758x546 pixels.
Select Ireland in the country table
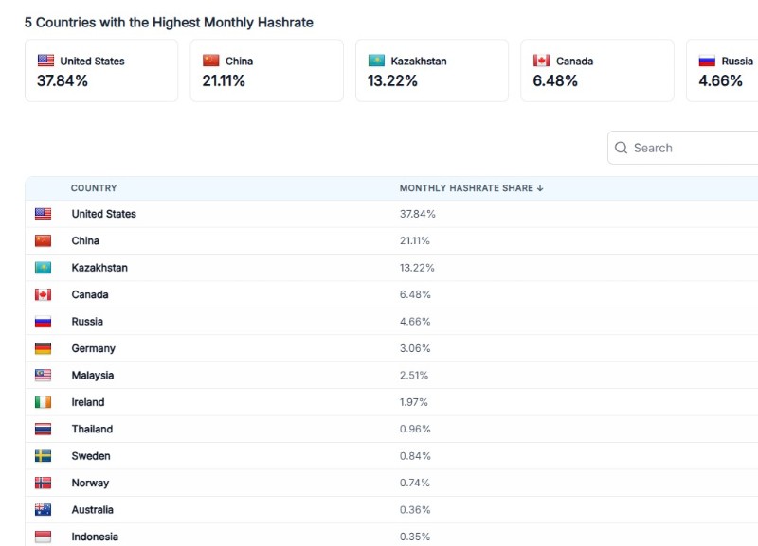pos(88,402)
